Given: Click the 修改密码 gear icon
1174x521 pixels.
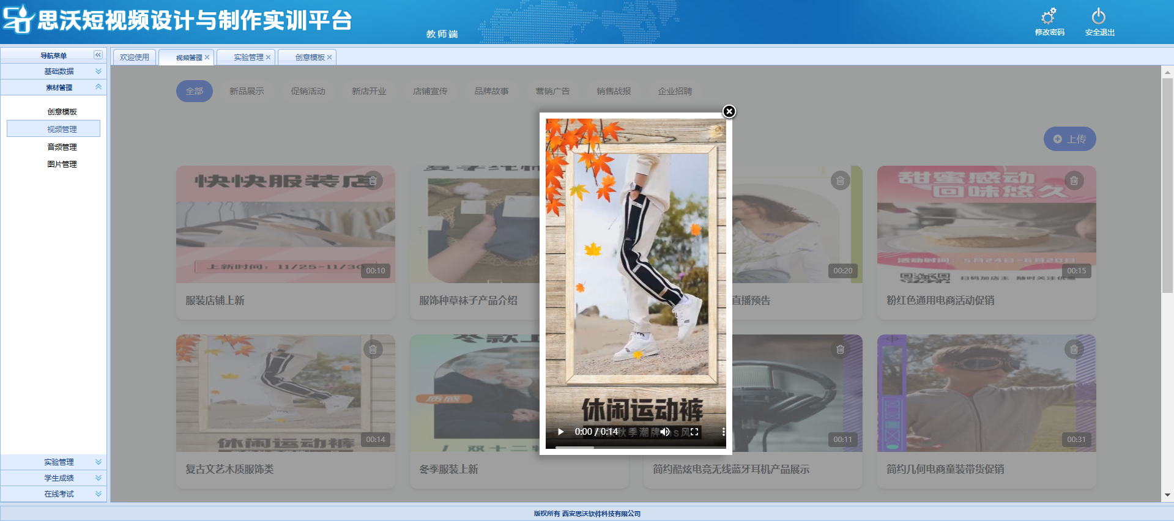Looking at the screenshot, I should click(x=1049, y=17).
